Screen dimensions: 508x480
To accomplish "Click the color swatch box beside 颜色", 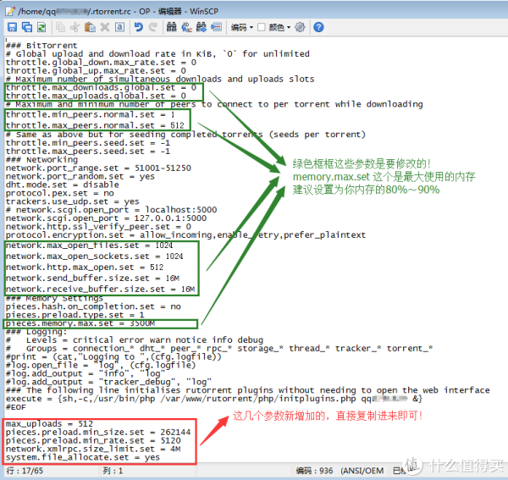I will [x=262, y=27].
